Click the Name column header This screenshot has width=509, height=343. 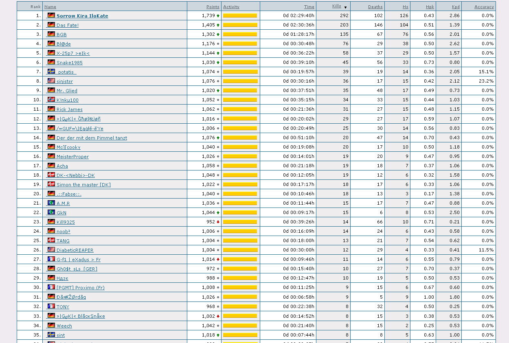tap(50, 7)
